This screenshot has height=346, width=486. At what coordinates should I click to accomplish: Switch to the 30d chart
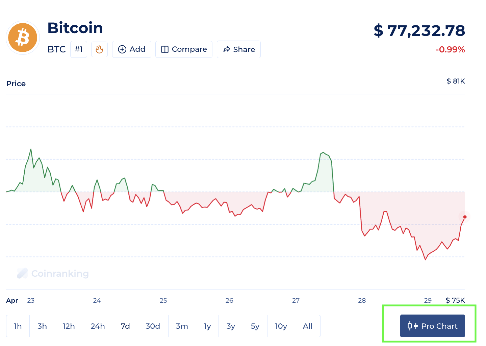pos(153,326)
